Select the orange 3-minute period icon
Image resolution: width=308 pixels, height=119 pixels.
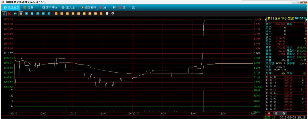62,14
